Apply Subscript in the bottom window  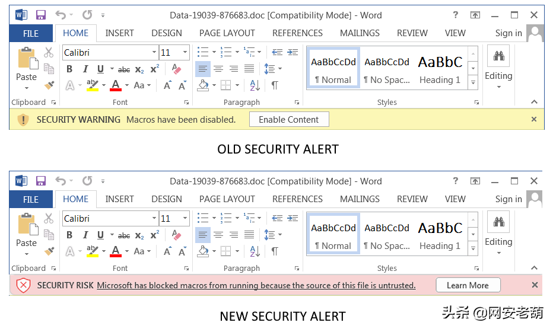coord(139,236)
